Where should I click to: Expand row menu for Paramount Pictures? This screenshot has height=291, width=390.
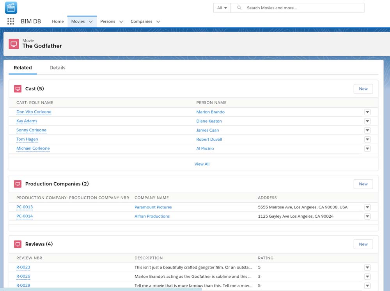[367, 207]
